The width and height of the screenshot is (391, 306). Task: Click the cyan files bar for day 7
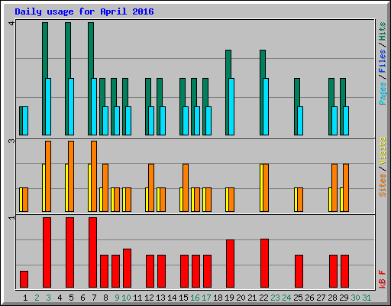94,106
